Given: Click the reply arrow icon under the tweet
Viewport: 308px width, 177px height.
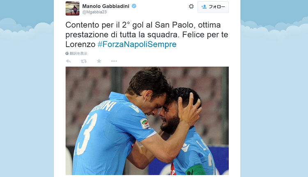Looking at the screenshot, I should pyautogui.click(x=68, y=61).
